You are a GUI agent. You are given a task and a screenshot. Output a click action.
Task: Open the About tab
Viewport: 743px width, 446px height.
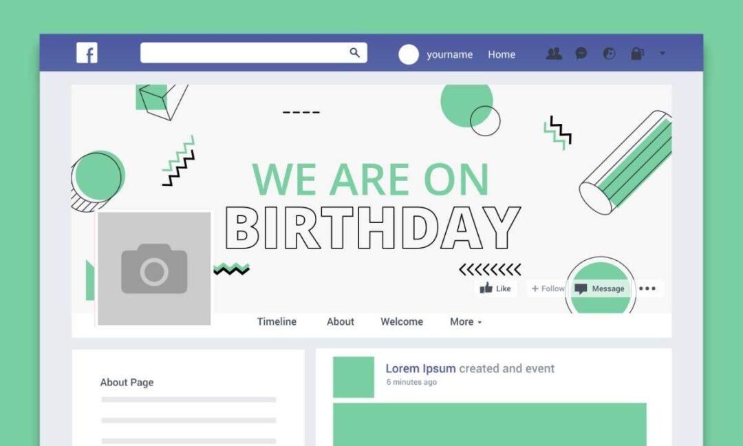[x=341, y=322]
